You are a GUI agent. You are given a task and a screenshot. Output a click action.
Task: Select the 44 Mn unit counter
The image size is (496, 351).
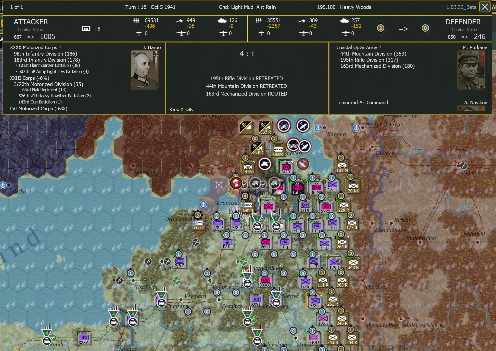click(248, 168)
